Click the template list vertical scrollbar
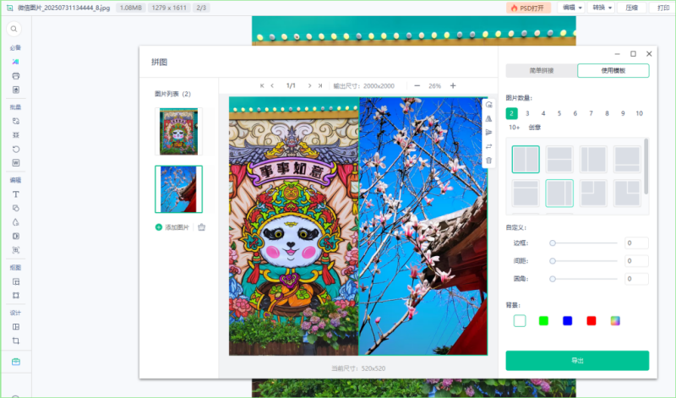 (x=646, y=166)
